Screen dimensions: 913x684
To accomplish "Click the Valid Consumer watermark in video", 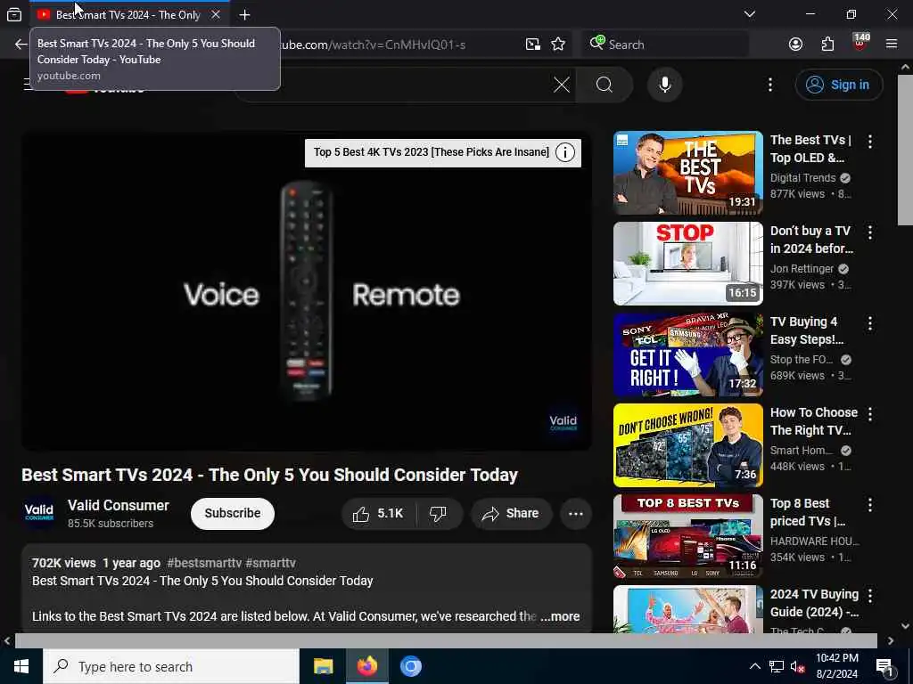I will point(563,423).
